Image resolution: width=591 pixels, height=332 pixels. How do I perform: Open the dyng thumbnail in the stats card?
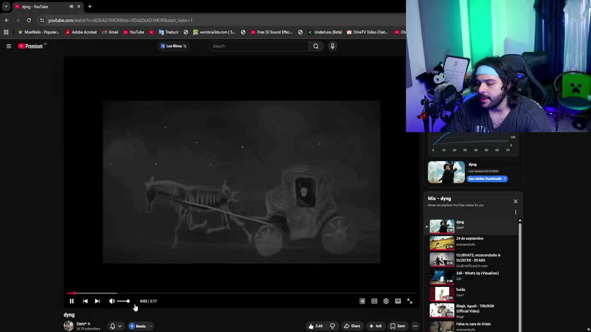pyautogui.click(x=446, y=172)
